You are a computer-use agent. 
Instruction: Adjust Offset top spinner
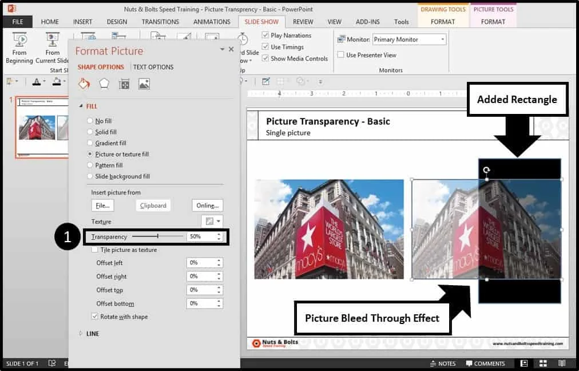[219, 290]
